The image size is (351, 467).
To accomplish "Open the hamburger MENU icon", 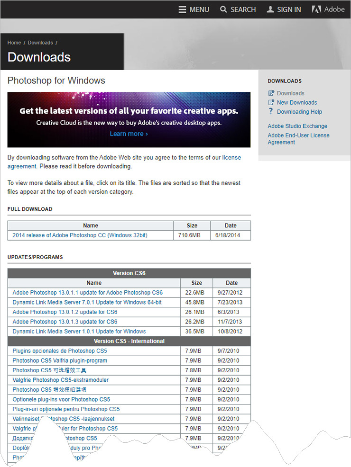I will click(x=182, y=9).
